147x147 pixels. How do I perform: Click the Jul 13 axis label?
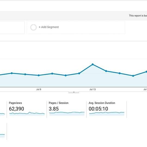(93, 89)
